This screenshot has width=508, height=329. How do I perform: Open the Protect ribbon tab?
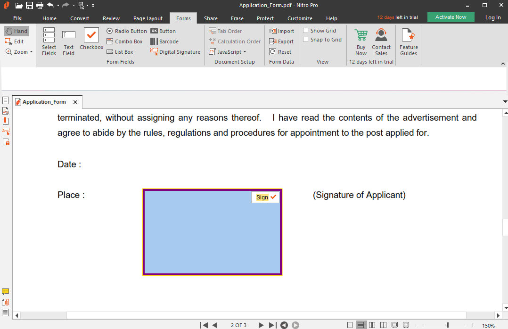(x=265, y=18)
